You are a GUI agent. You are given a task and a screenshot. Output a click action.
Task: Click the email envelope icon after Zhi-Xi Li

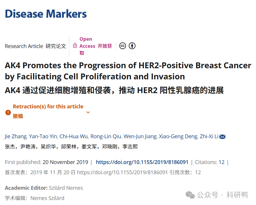(x=222, y=136)
